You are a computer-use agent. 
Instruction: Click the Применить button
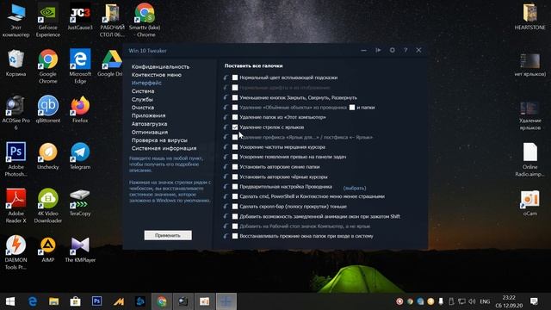tap(168, 235)
